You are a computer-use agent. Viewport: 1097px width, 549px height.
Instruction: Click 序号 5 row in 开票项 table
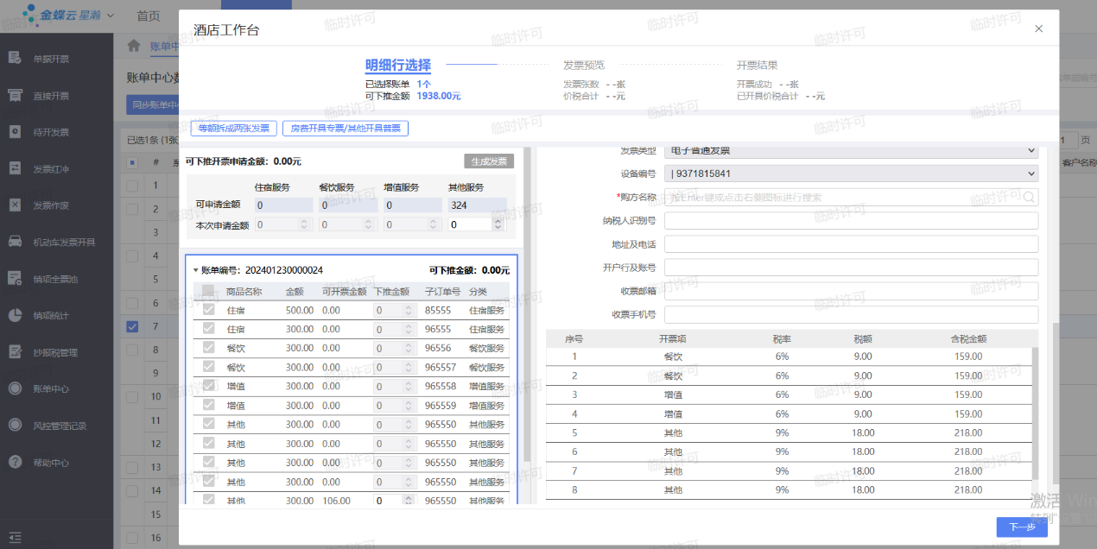pos(789,432)
